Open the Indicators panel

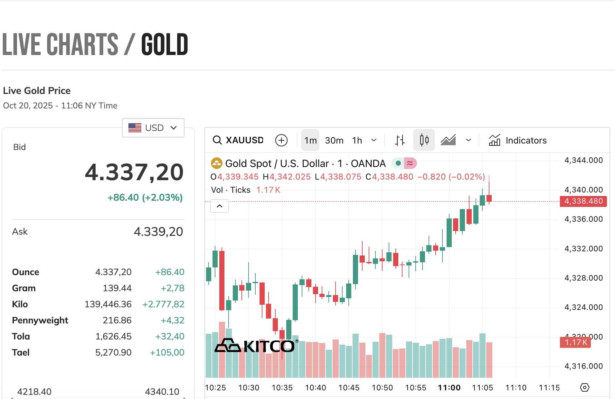(518, 140)
